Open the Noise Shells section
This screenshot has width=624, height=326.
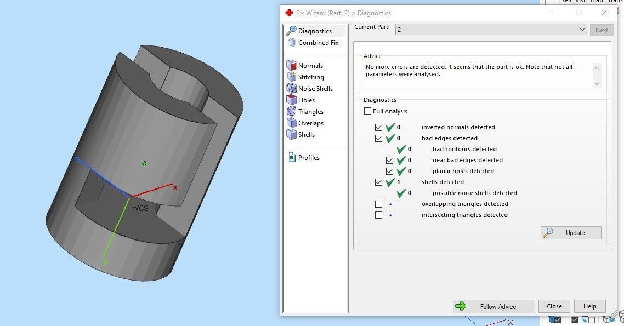315,89
